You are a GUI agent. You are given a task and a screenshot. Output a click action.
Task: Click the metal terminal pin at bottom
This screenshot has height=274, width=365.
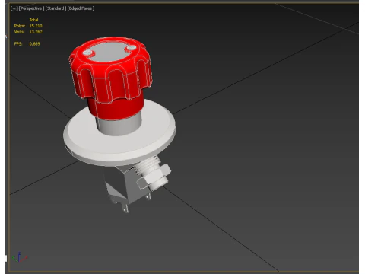(x=125, y=209)
